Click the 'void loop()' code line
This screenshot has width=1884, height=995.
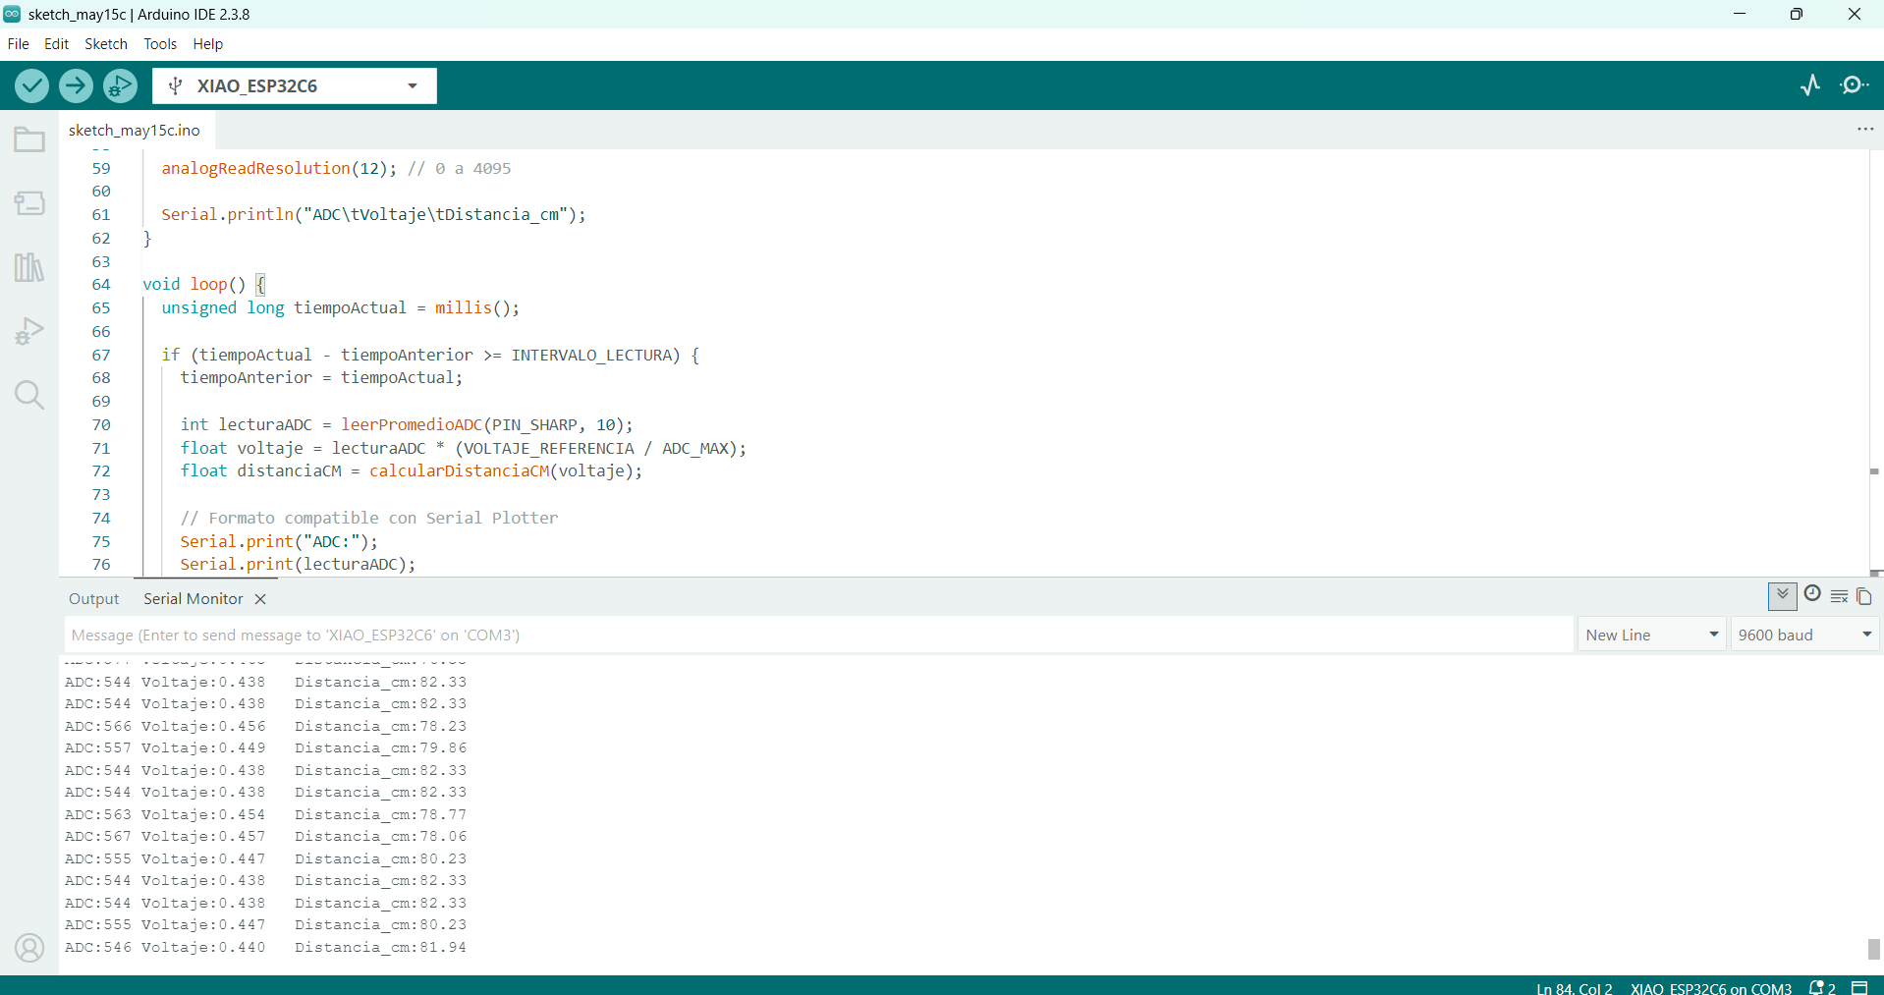tap(204, 285)
